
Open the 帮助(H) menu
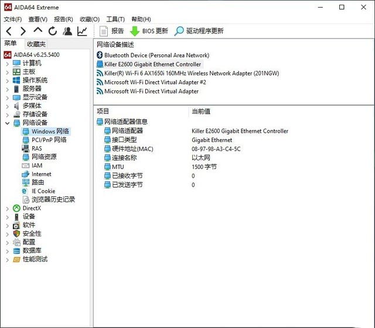coord(141,19)
